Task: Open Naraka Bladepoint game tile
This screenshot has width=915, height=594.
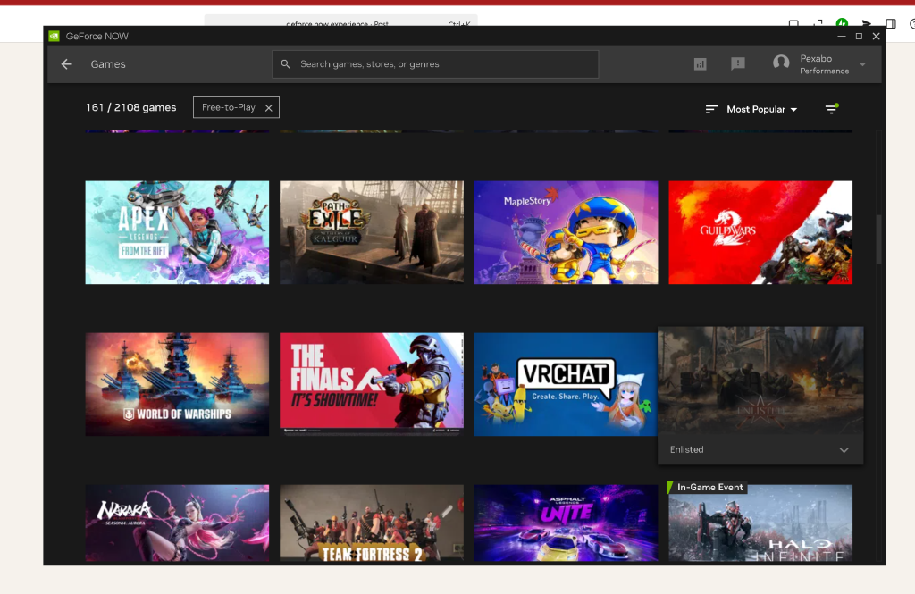Action: pyautogui.click(x=177, y=523)
